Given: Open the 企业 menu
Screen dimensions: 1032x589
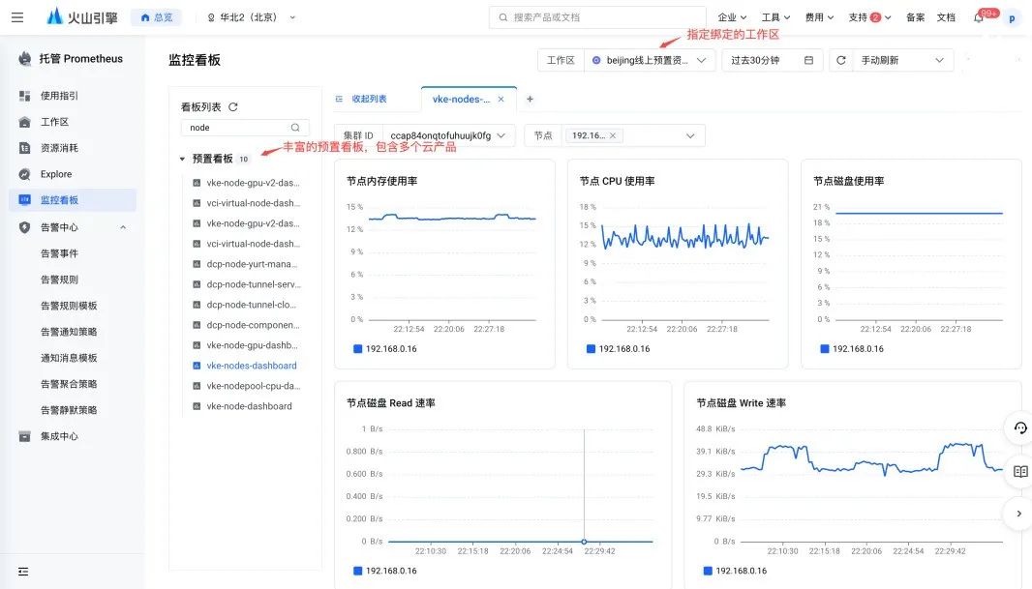Looking at the screenshot, I should click(732, 17).
